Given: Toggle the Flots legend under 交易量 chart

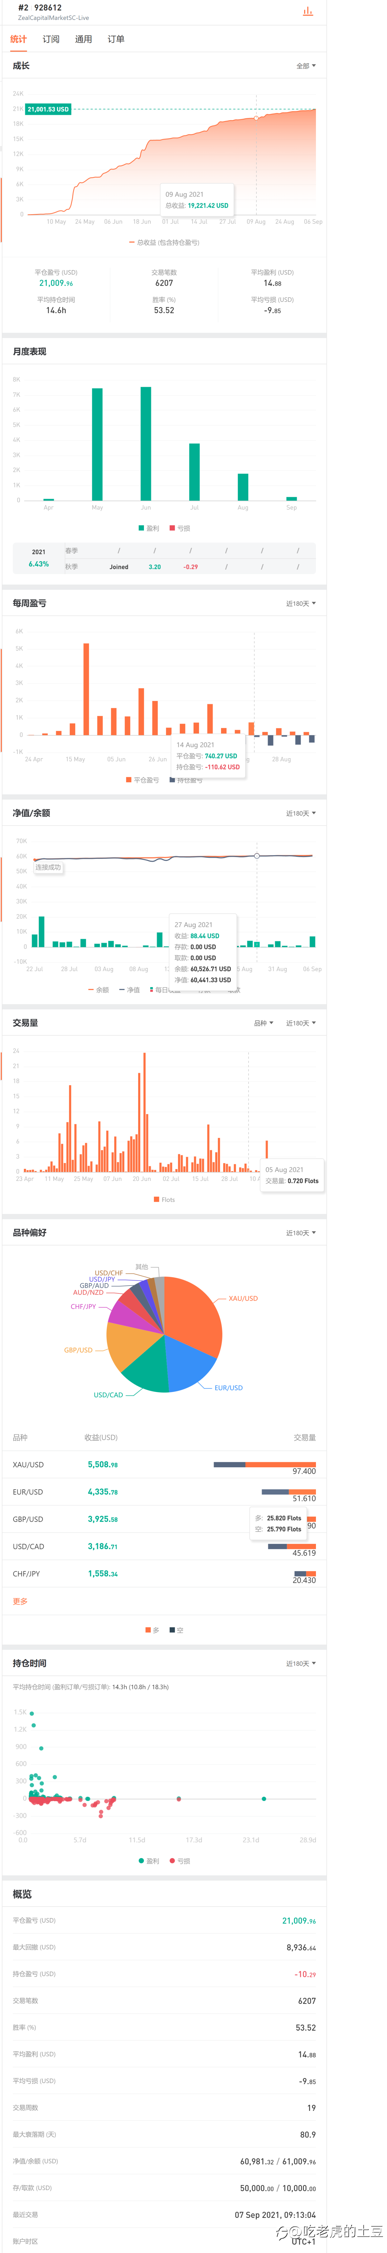Looking at the screenshot, I should [x=164, y=1200].
